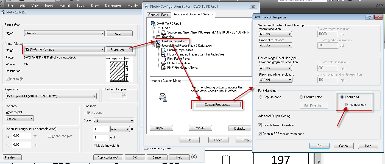This screenshot has width=385, height=164.
Task: Open the Tools menu
Action: point(80,5)
